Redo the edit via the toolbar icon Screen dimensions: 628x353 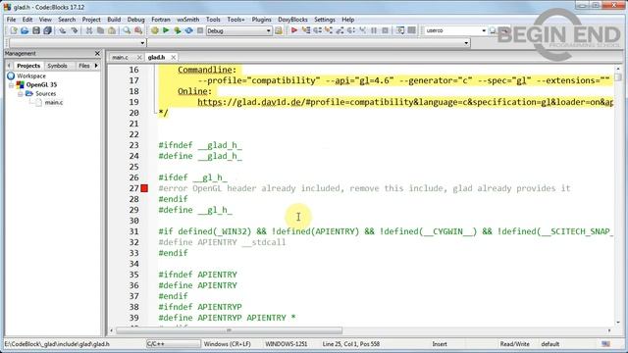75,30
